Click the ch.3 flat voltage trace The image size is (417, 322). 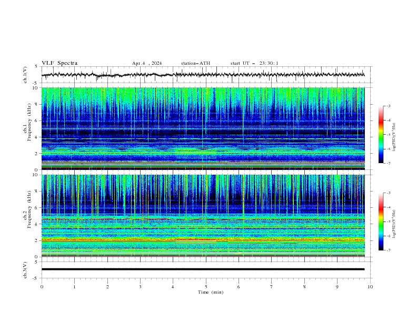[203, 269]
